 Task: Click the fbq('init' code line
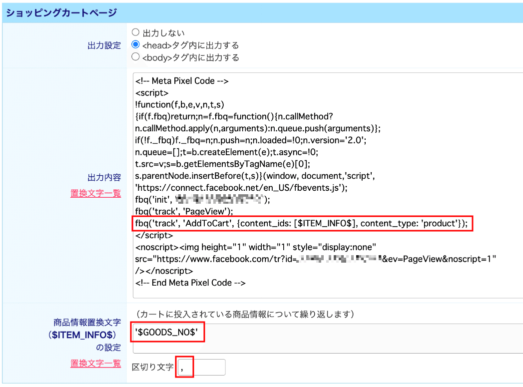(202, 200)
